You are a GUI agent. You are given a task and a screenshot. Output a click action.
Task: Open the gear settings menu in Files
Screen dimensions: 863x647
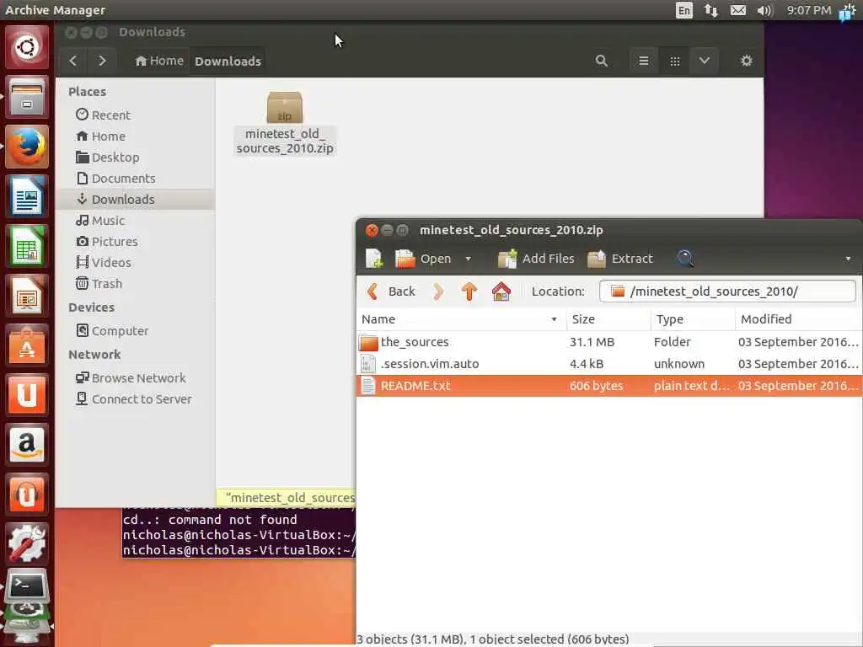click(x=747, y=61)
